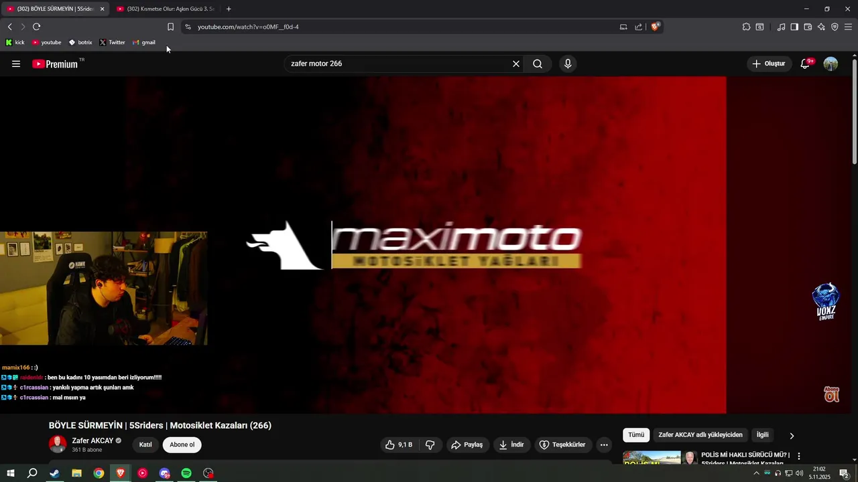Open the Windows Start button
The image size is (858, 482).
pyautogui.click(x=11, y=473)
